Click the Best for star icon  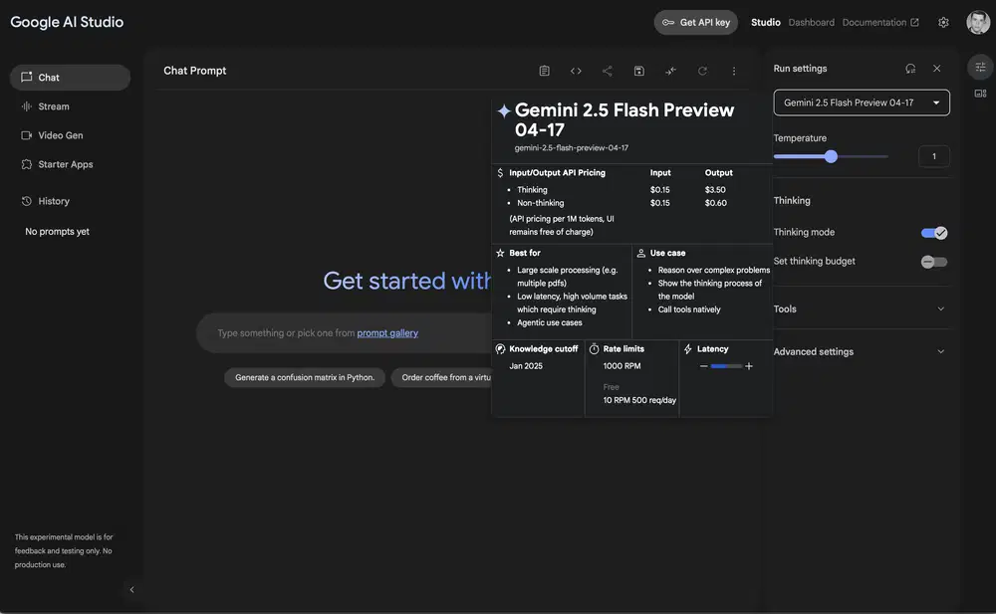click(500, 253)
